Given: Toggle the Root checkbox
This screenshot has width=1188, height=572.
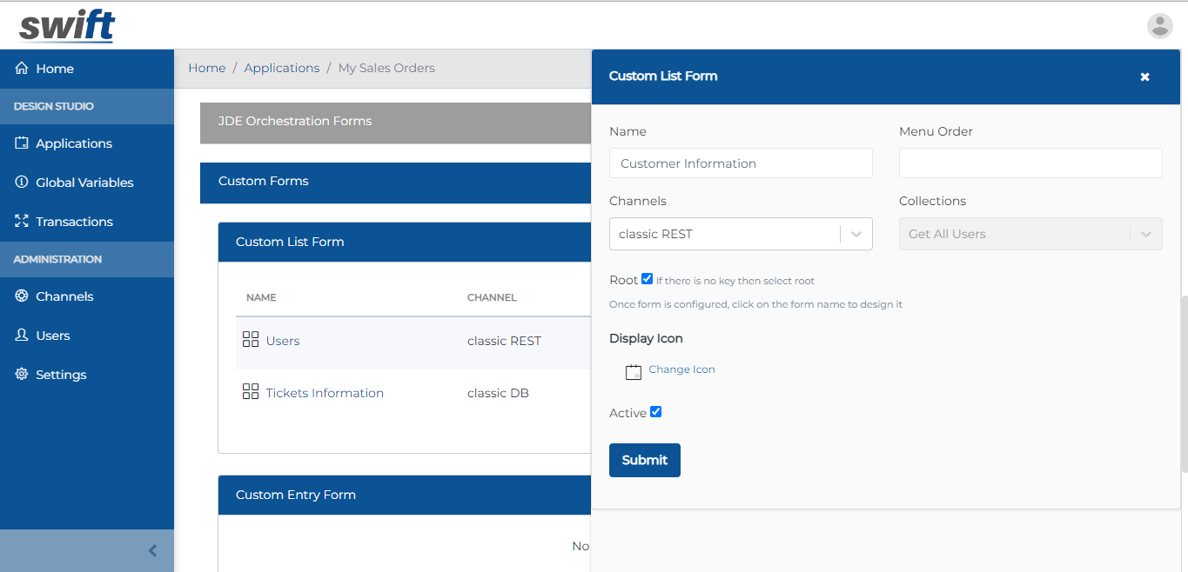Looking at the screenshot, I should [x=647, y=279].
